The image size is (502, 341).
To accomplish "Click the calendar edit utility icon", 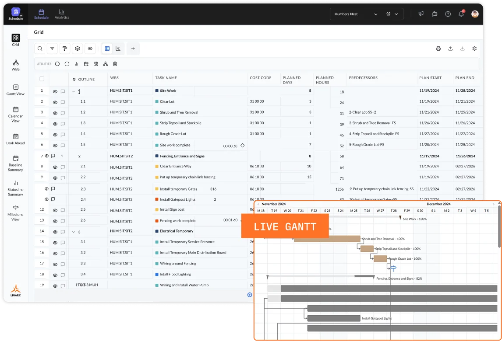I will (x=86, y=64).
